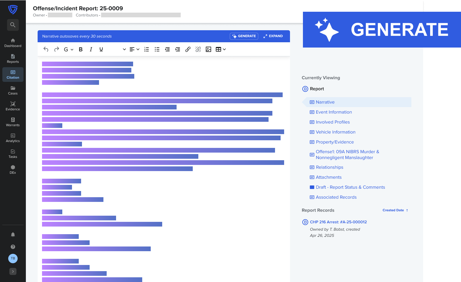Jump to the Vehicle Information section
This screenshot has width=461, height=282.
click(336, 132)
